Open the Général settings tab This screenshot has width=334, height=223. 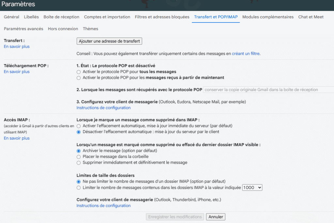coord(11,17)
